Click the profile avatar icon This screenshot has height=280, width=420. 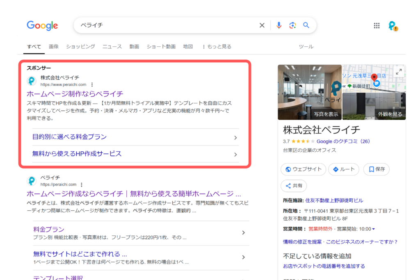click(x=393, y=25)
